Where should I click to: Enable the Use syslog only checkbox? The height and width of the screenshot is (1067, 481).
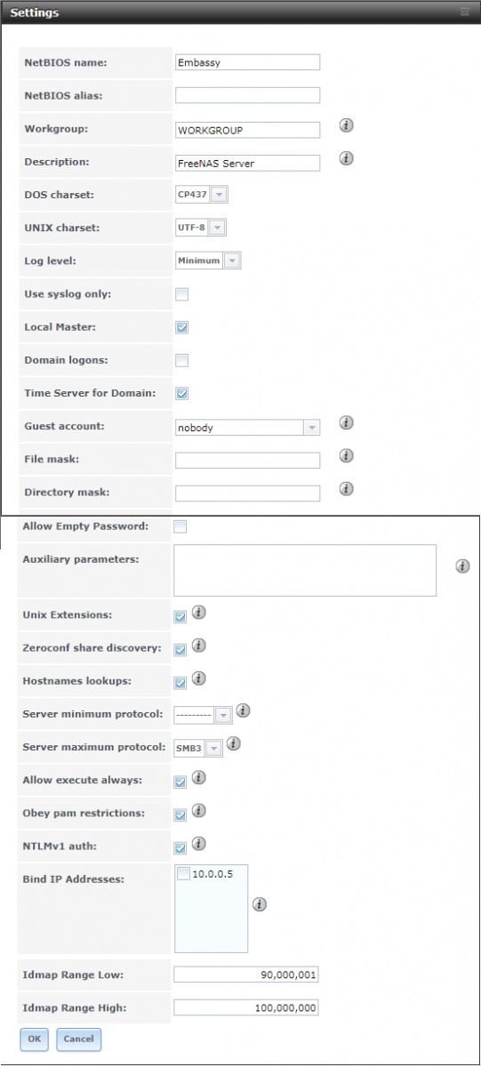(x=181, y=294)
